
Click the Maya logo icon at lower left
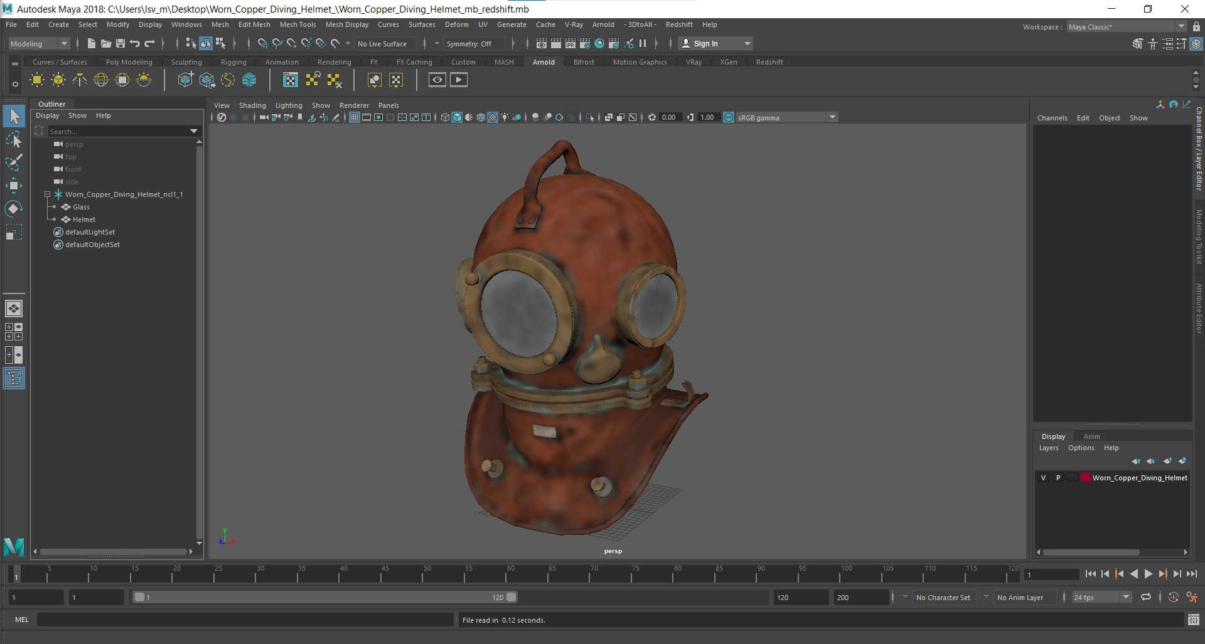[x=14, y=547]
